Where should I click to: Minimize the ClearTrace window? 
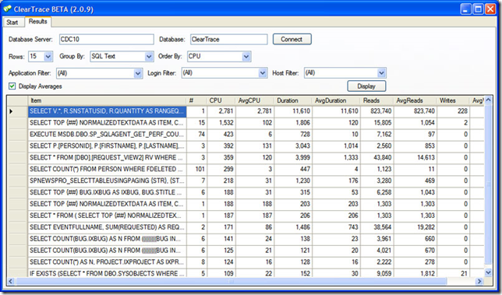pyautogui.click(x=466, y=9)
